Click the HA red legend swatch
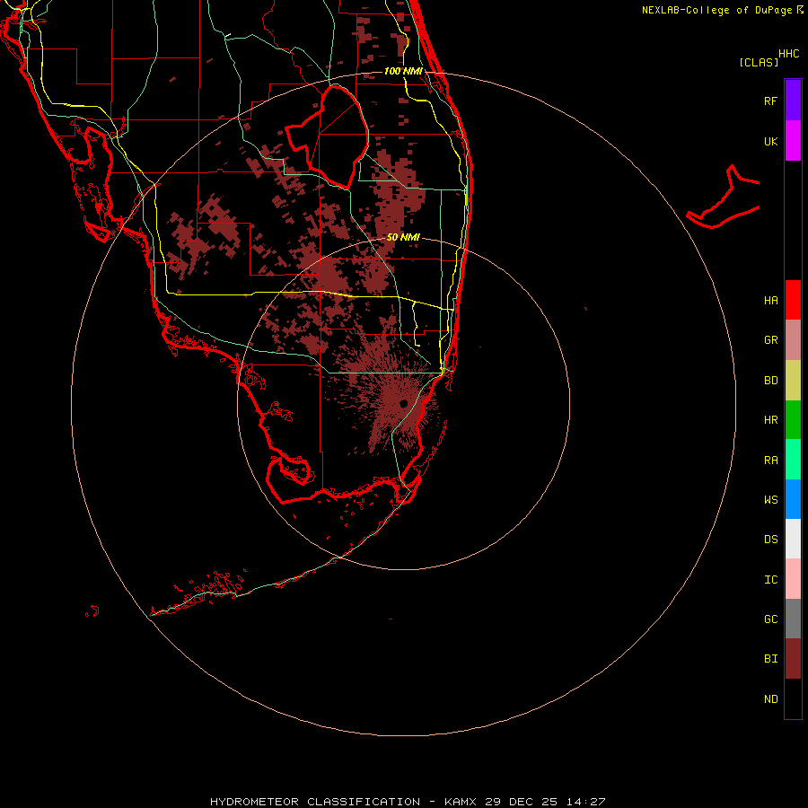Viewport: 808px width, 808px height. coord(793,300)
